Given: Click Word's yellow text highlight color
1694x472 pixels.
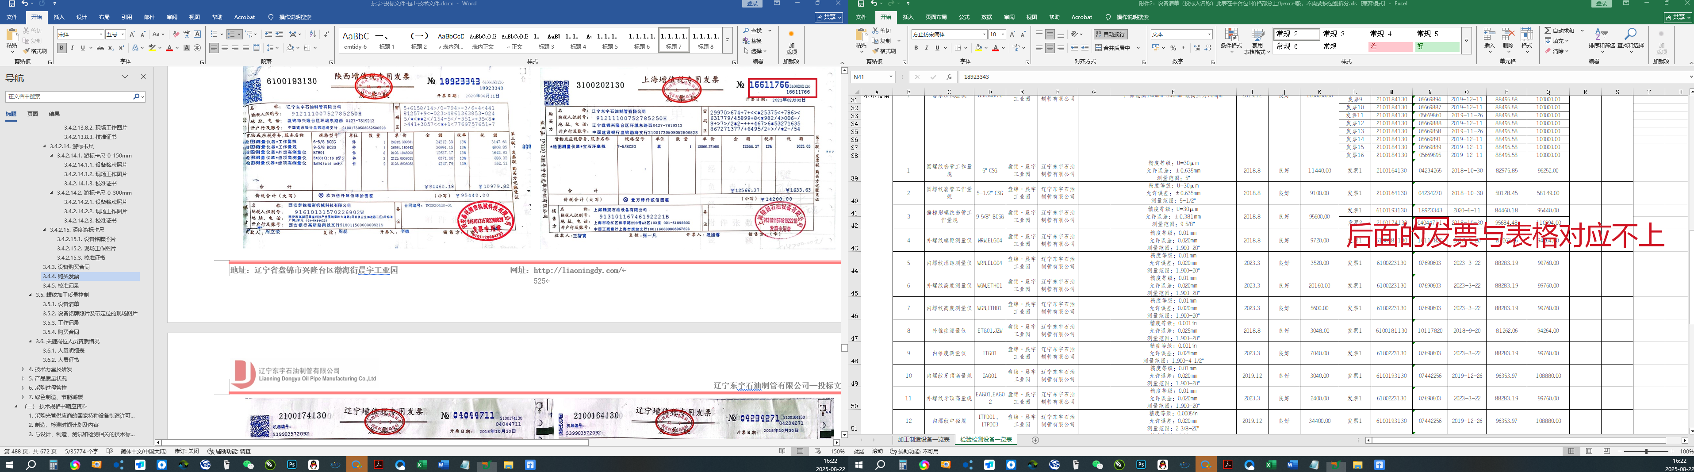Looking at the screenshot, I should click(x=152, y=48).
